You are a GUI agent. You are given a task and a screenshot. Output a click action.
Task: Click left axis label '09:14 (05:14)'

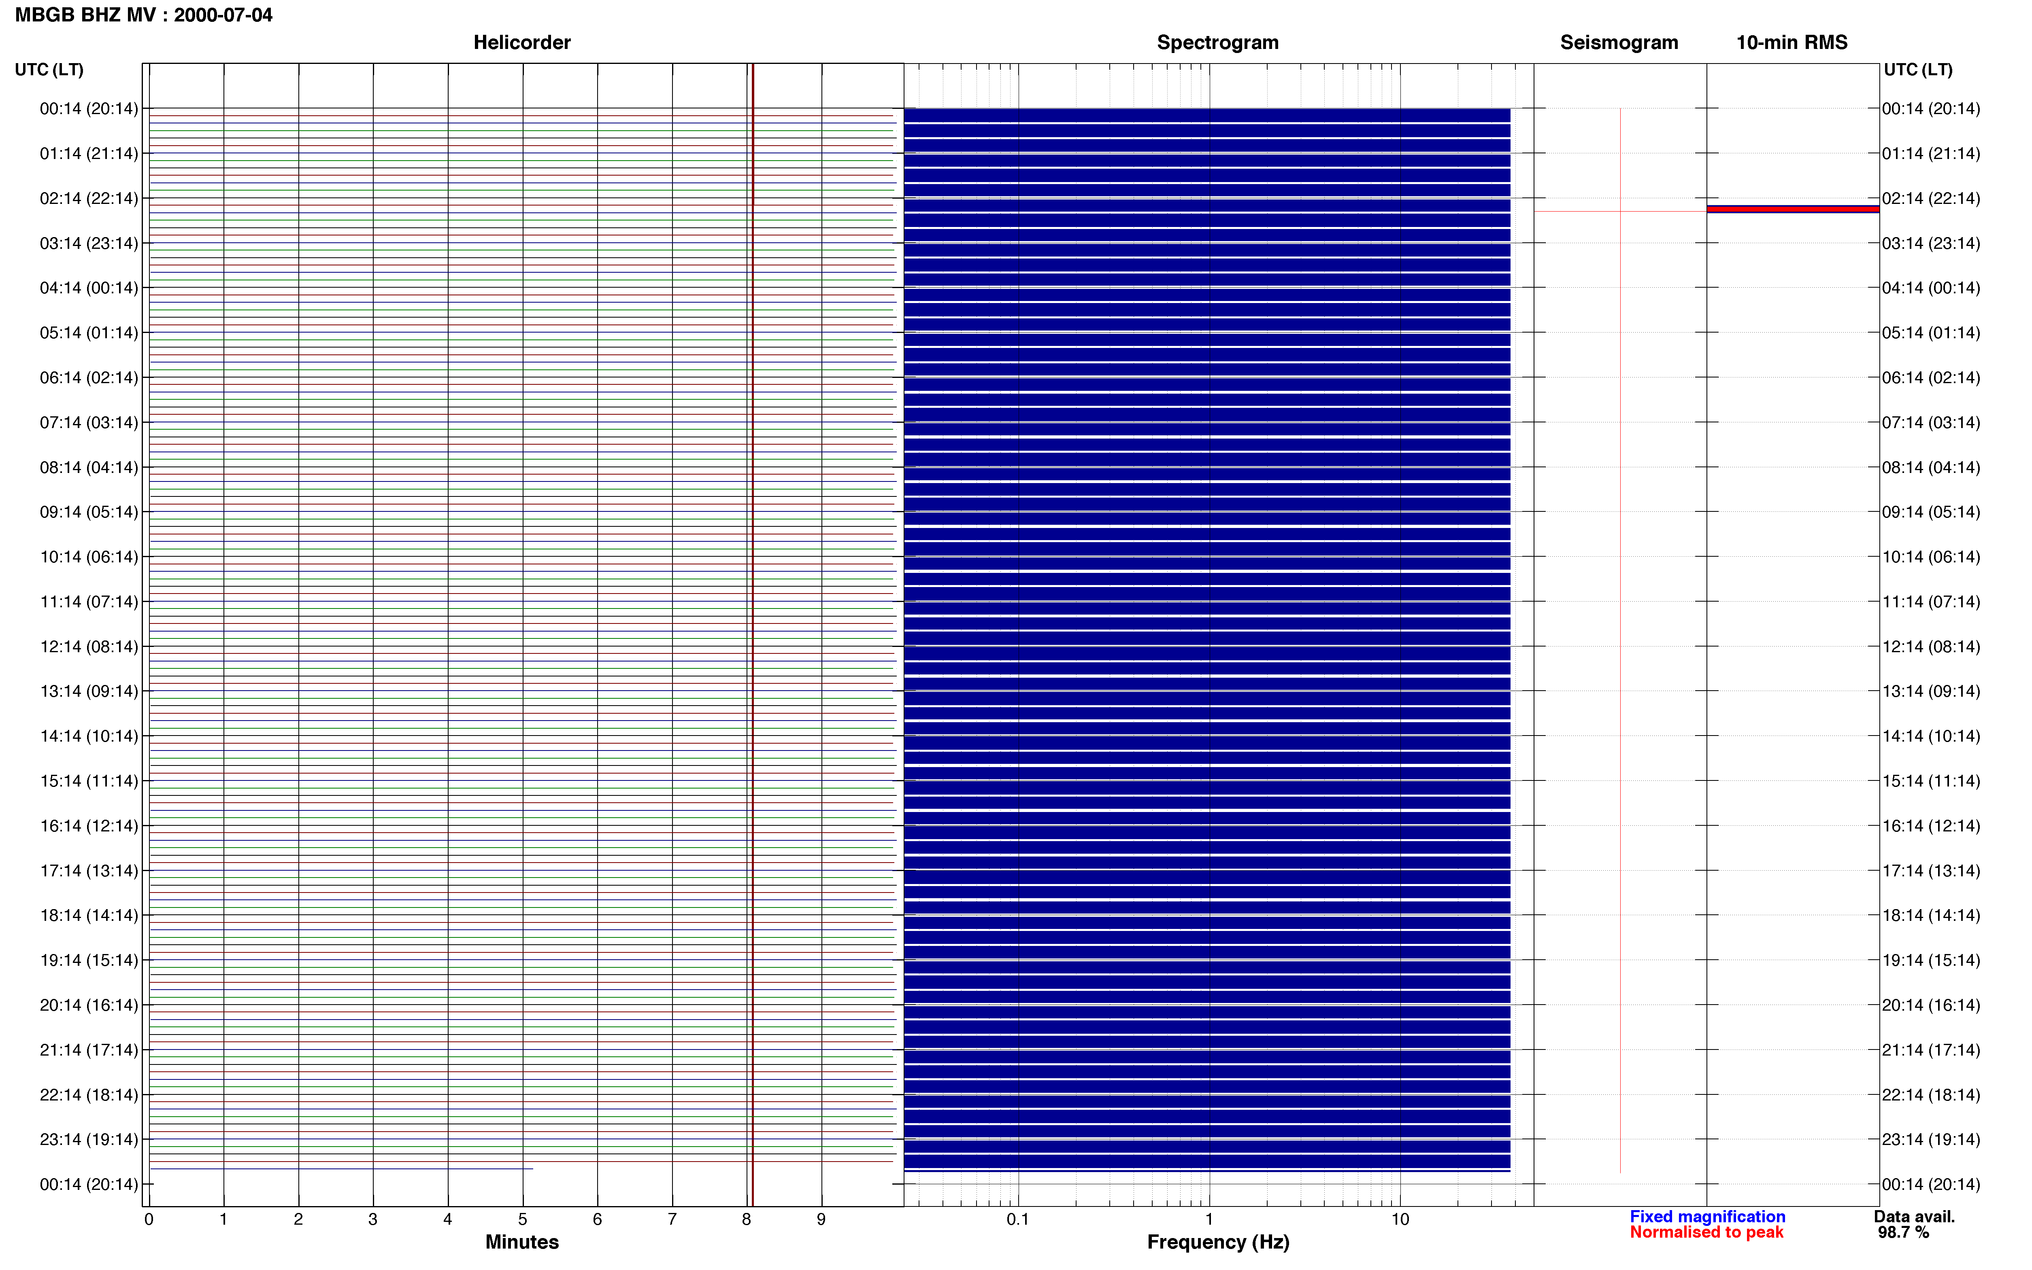89,512
